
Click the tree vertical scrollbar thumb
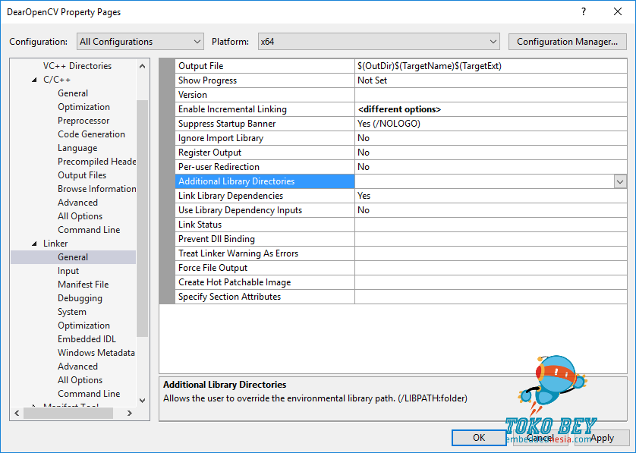[x=143, y=219]
